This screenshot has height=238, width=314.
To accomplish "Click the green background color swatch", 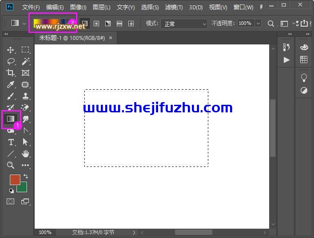I will pyautogui.click(x=24, y=189).
